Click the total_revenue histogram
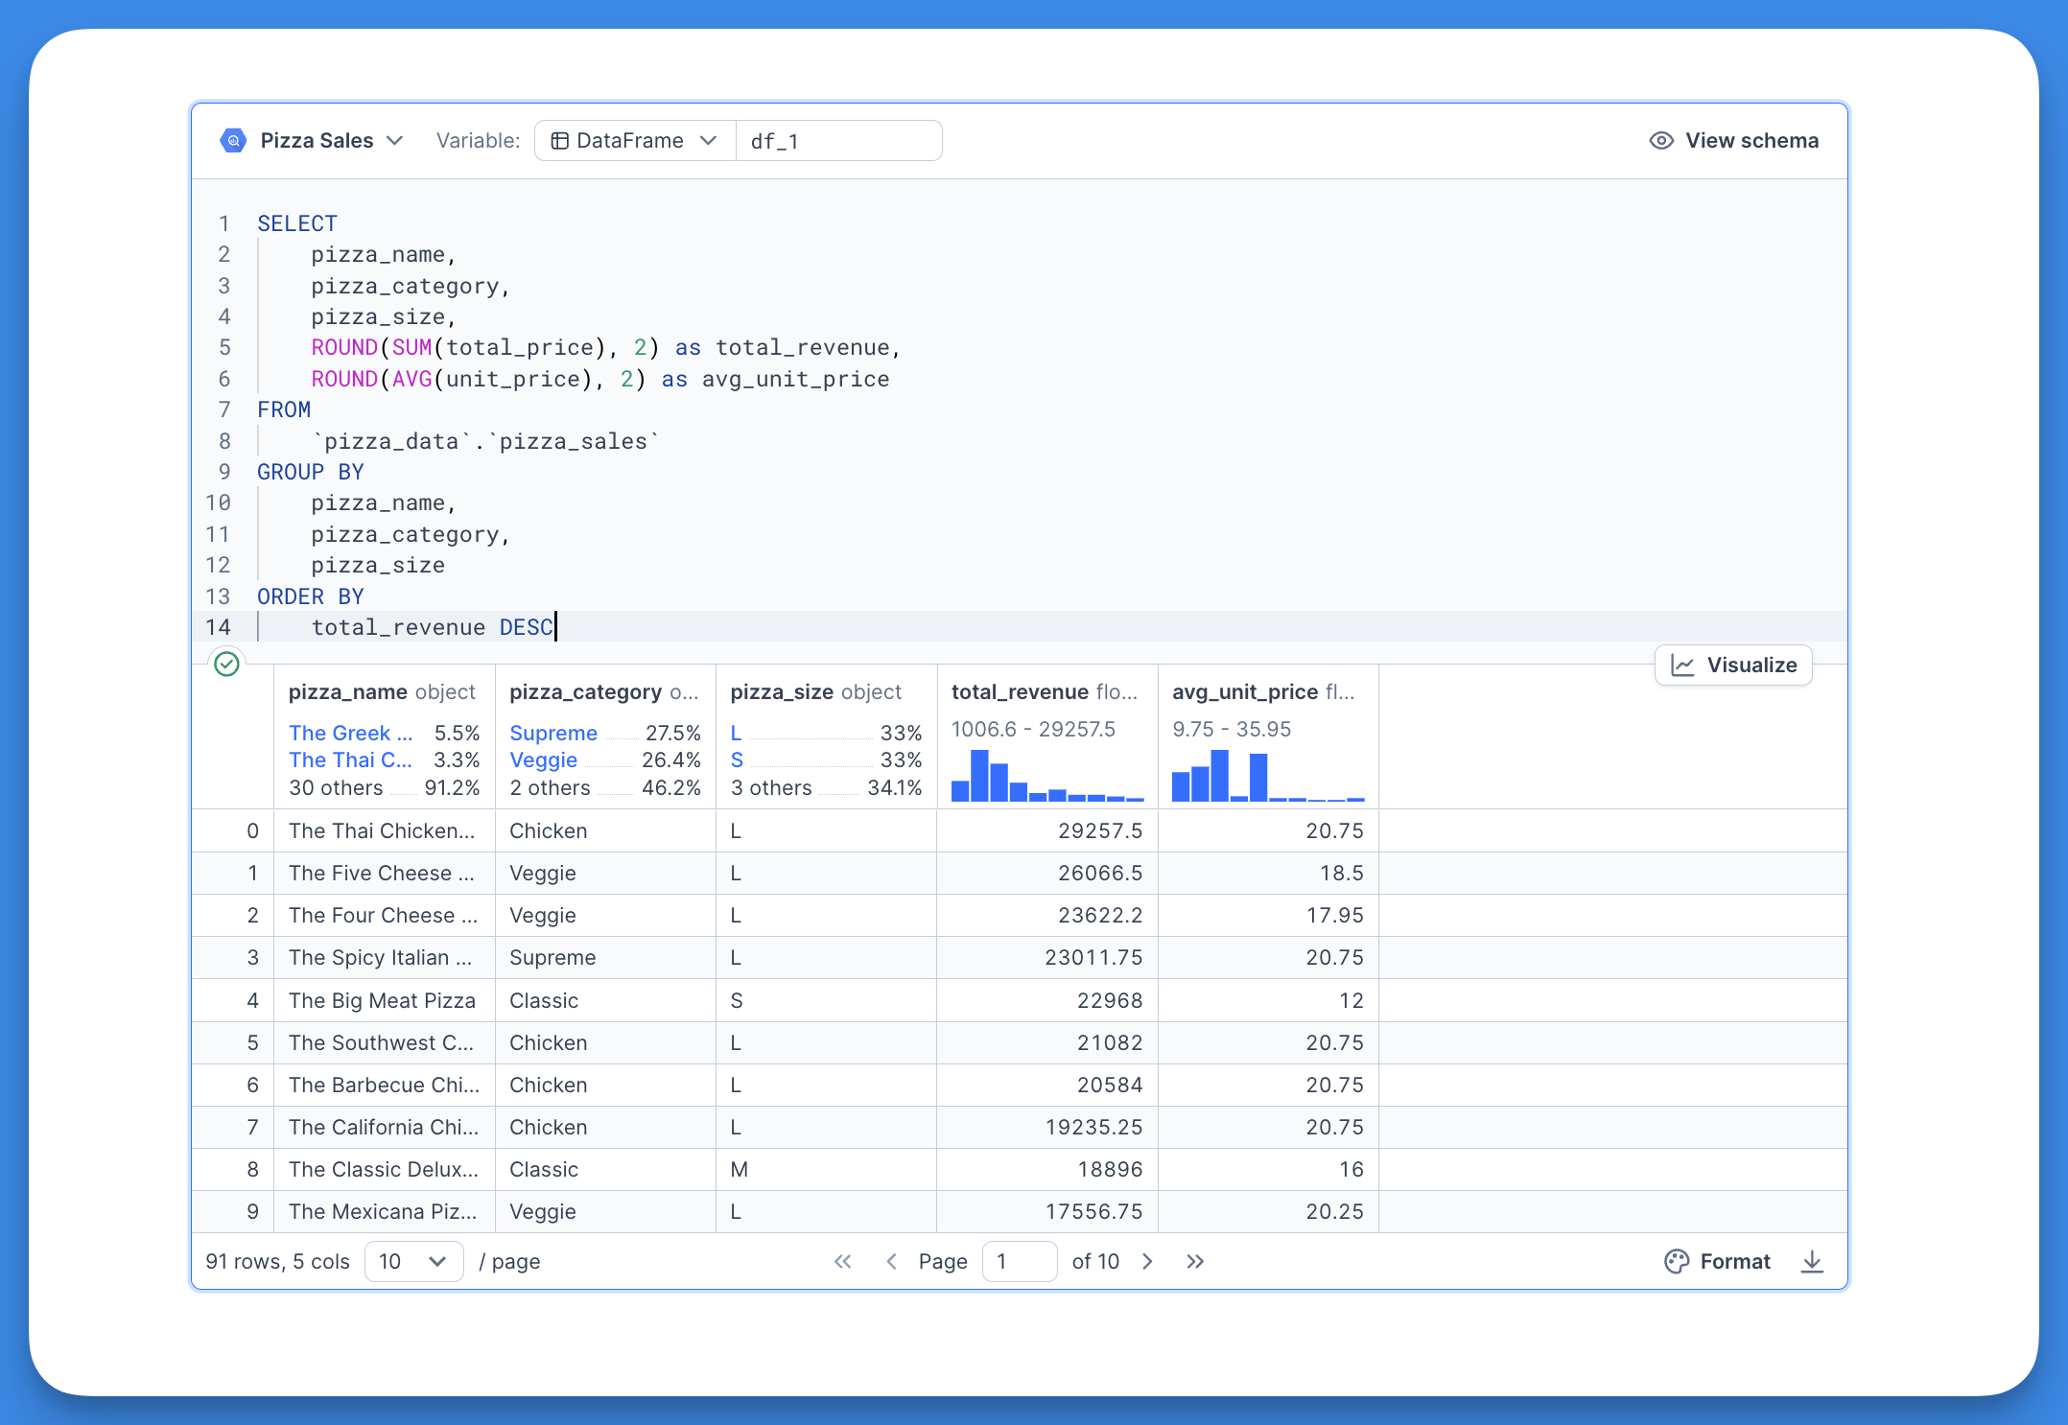This screenshot has width=2068, height=1425. click(1047, 775)
